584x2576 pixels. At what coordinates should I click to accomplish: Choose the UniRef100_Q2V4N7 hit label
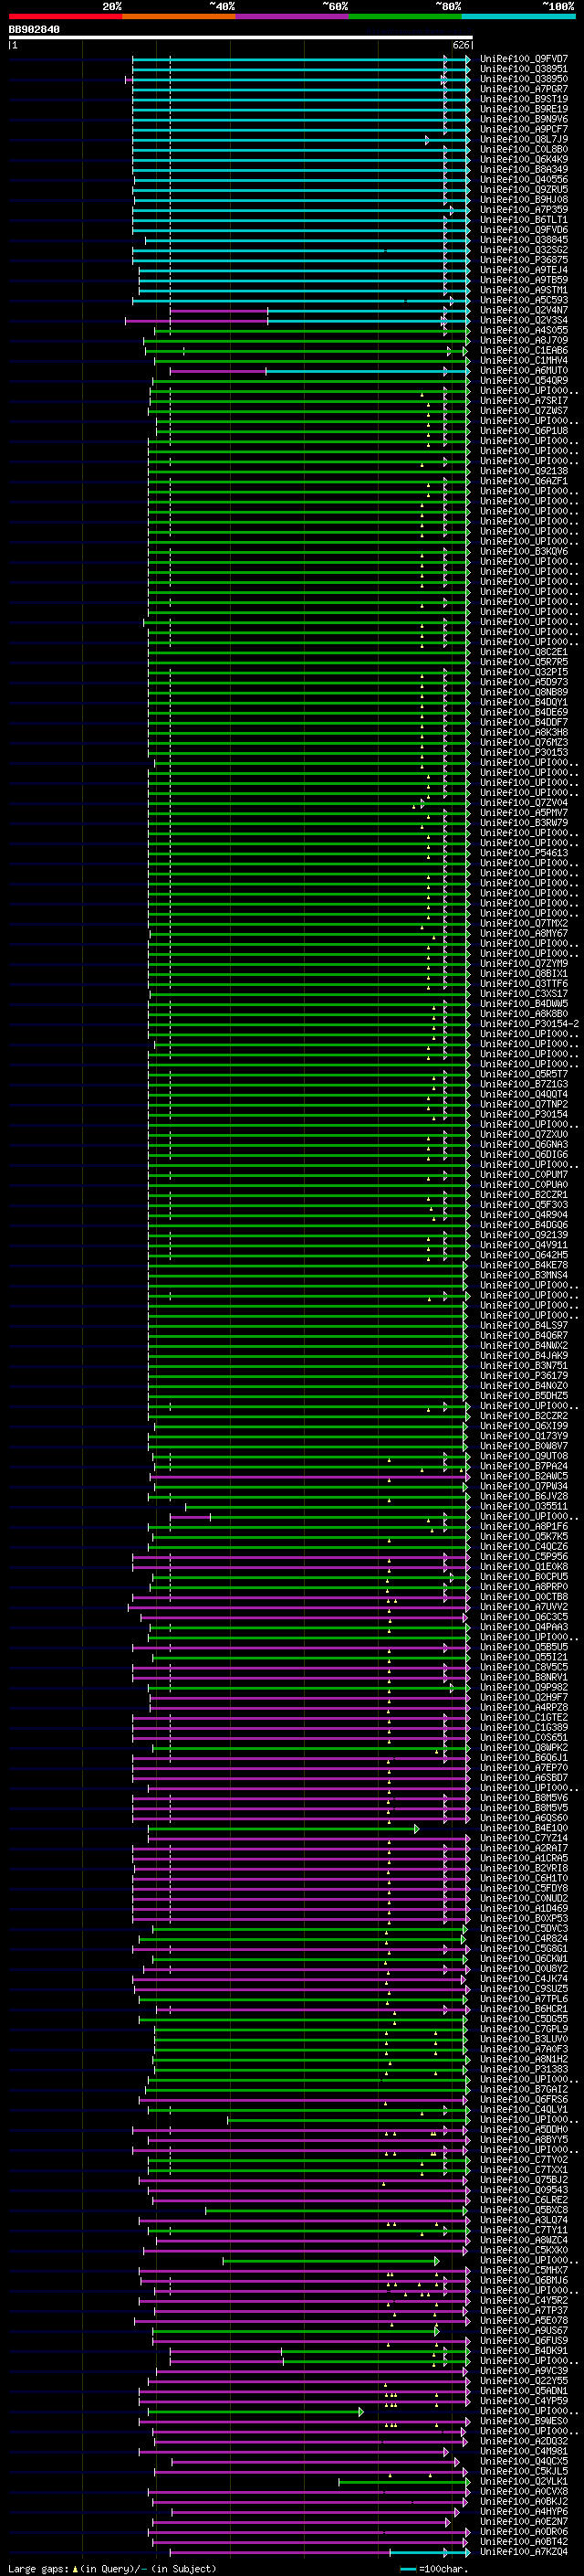tap(524, 311)
